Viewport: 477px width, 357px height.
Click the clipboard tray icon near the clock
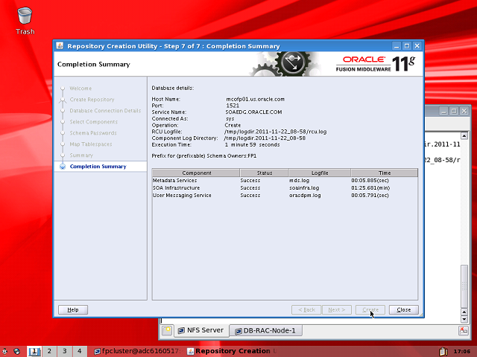click(x=443, y=351)
